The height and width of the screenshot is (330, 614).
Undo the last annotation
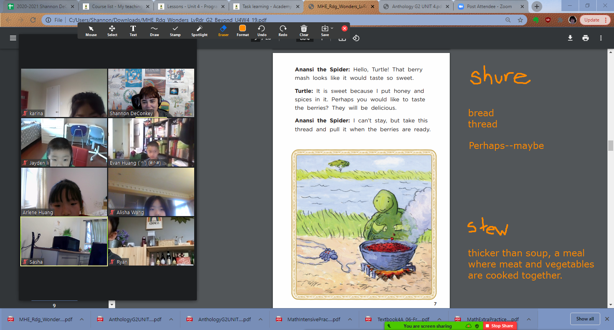262,31
